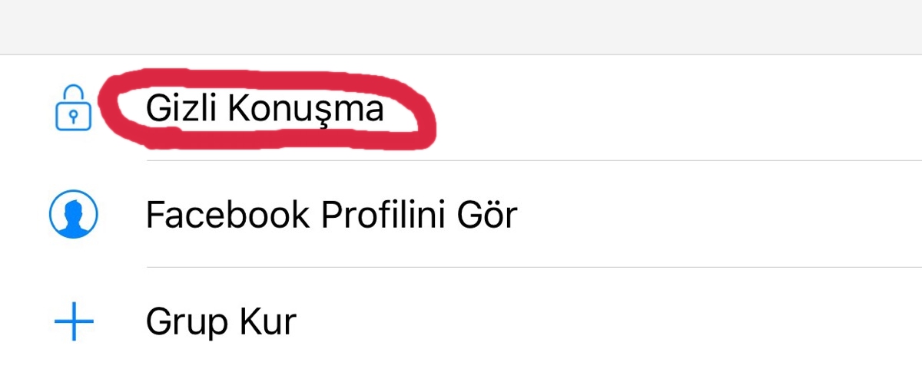Tap the padlock icon for secret conversation
This screenshot has width=922, height=372.
point(74,109)
